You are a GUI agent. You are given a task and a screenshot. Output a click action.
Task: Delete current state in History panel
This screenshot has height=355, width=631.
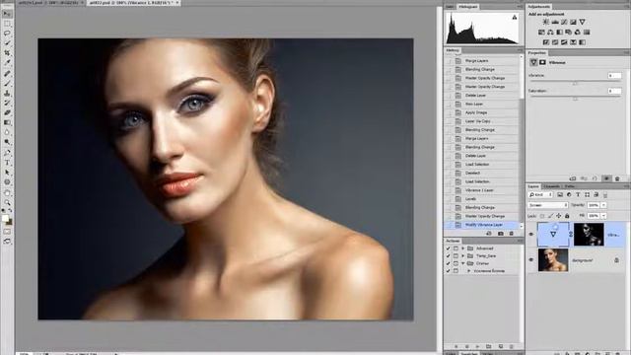tap(512, 234)
